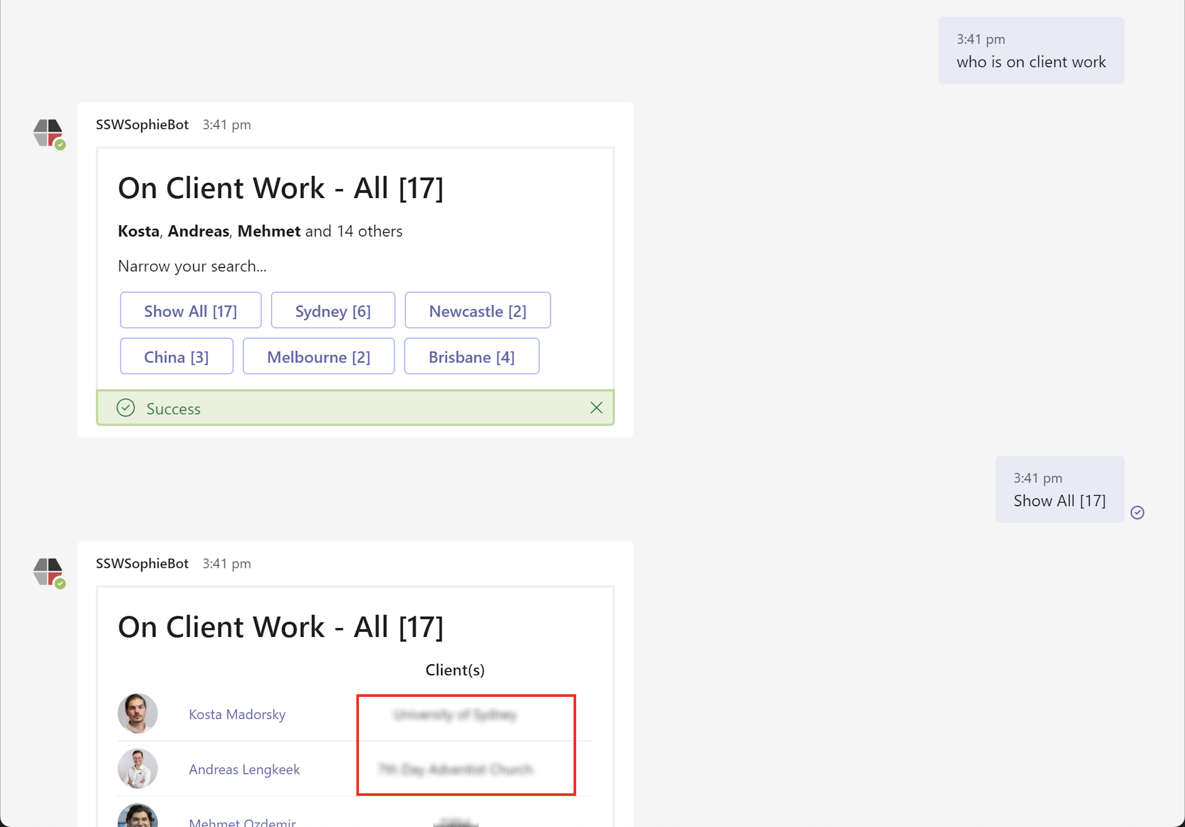The width and height of the screenshot is (1185, 827).
Task: Filter results by Brisbane [4]
Action: pos(471,356)
